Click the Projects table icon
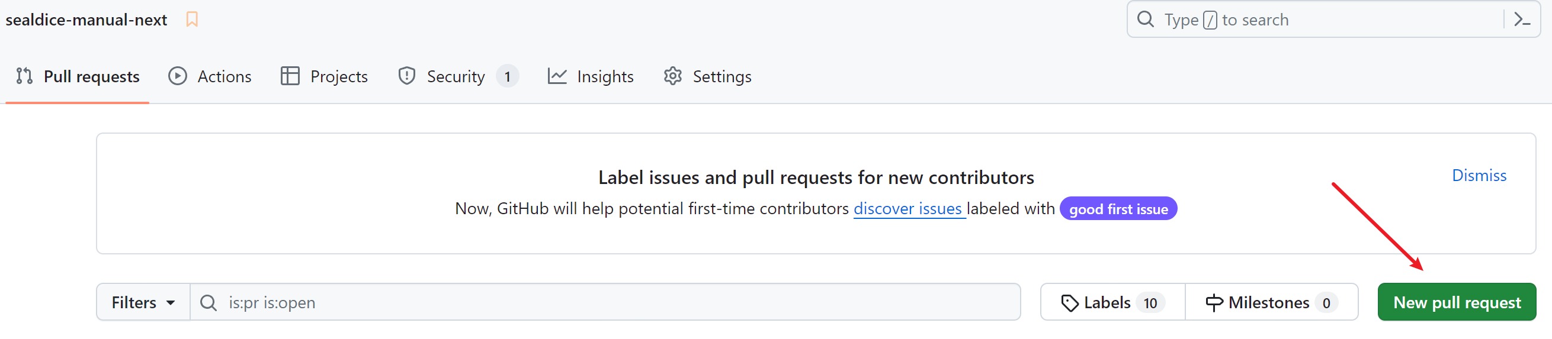 (290, 76)
